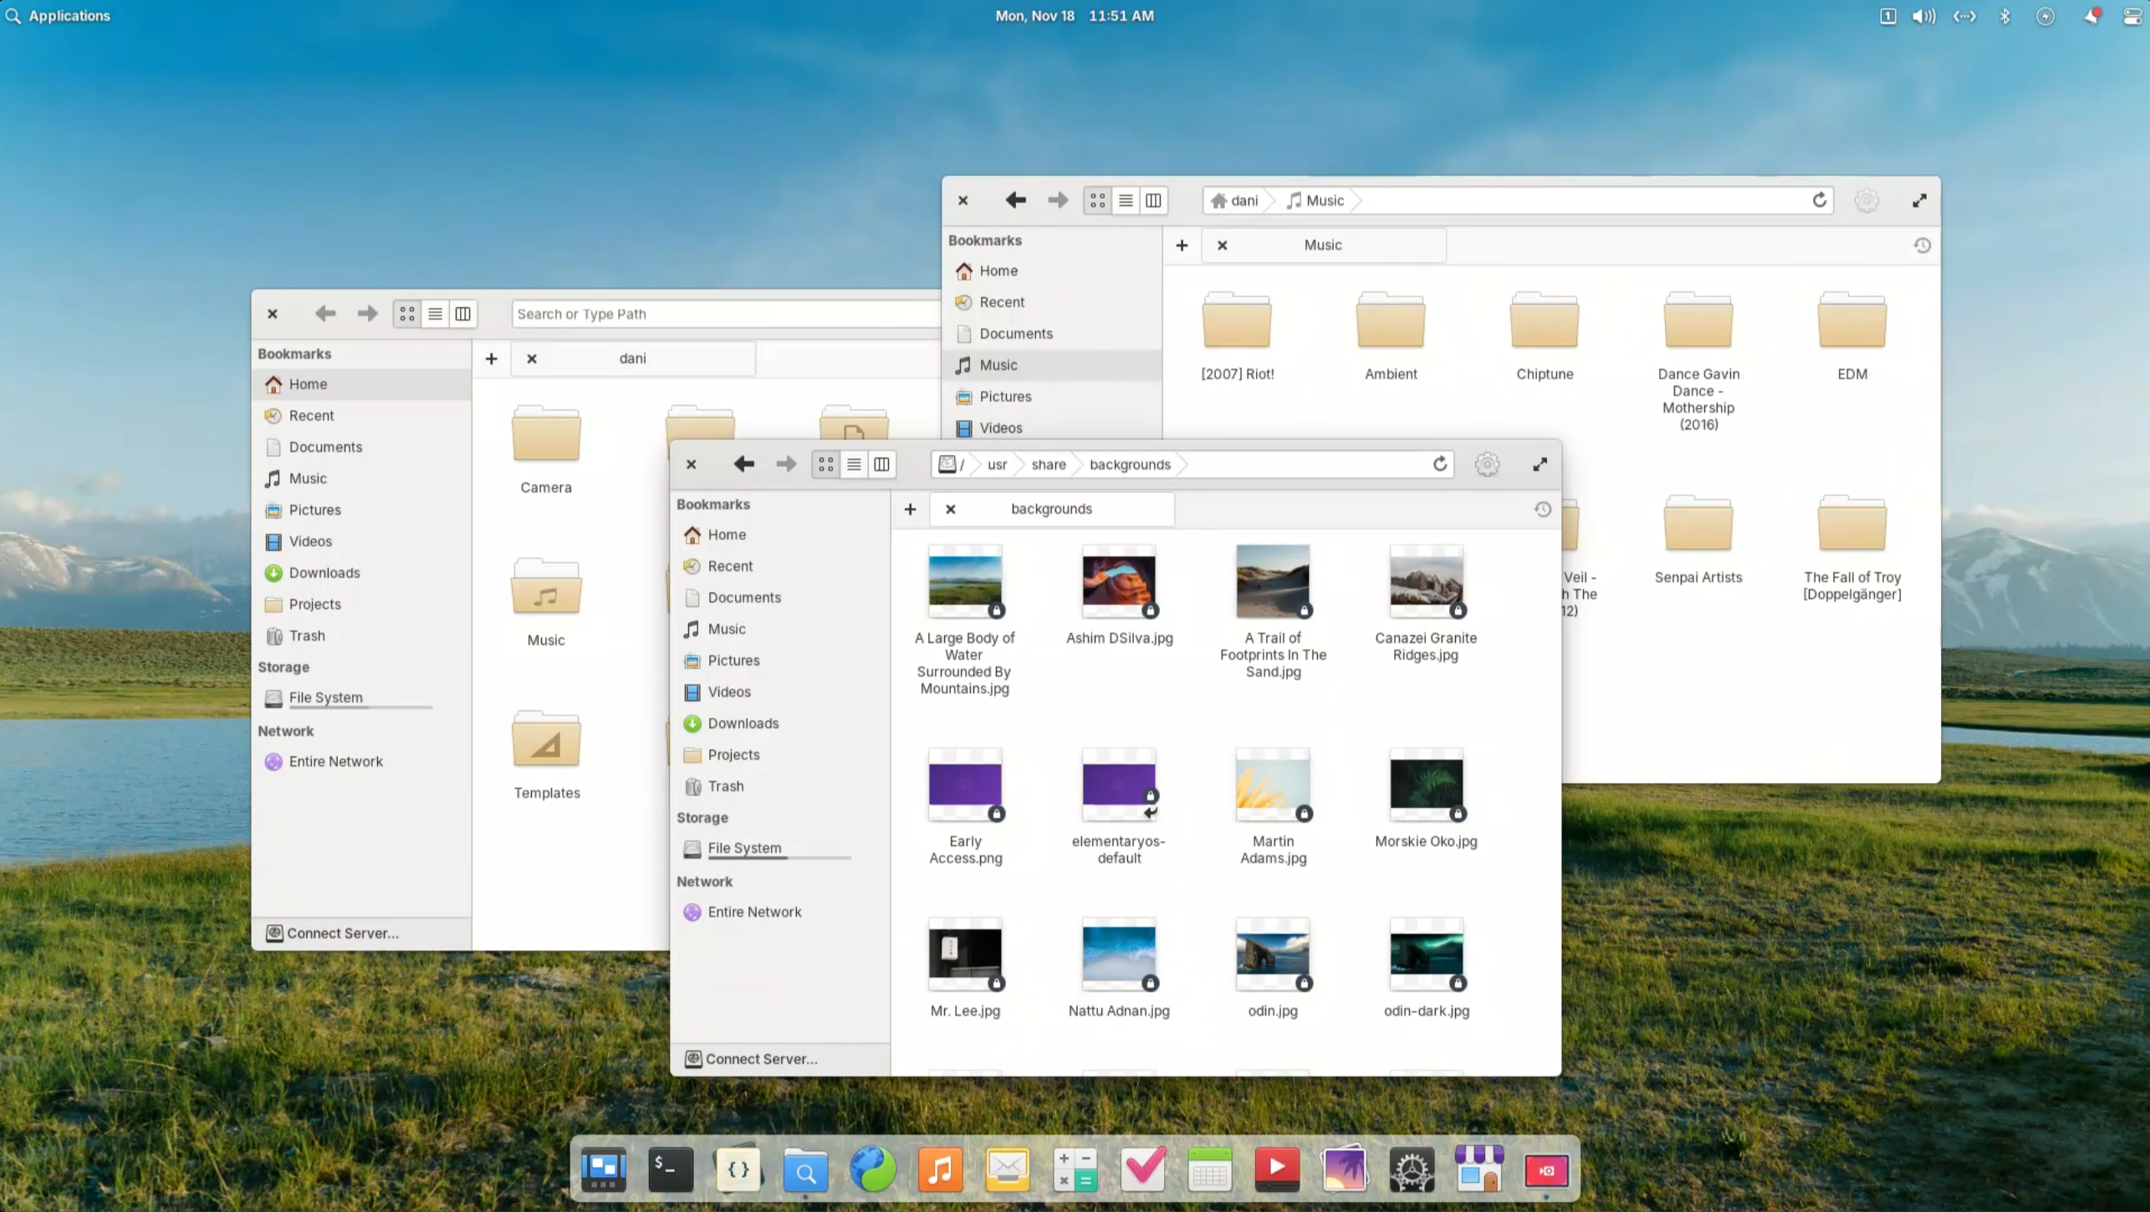Enable grid view in dani window

pyautogui.click(x=407, y=314)
